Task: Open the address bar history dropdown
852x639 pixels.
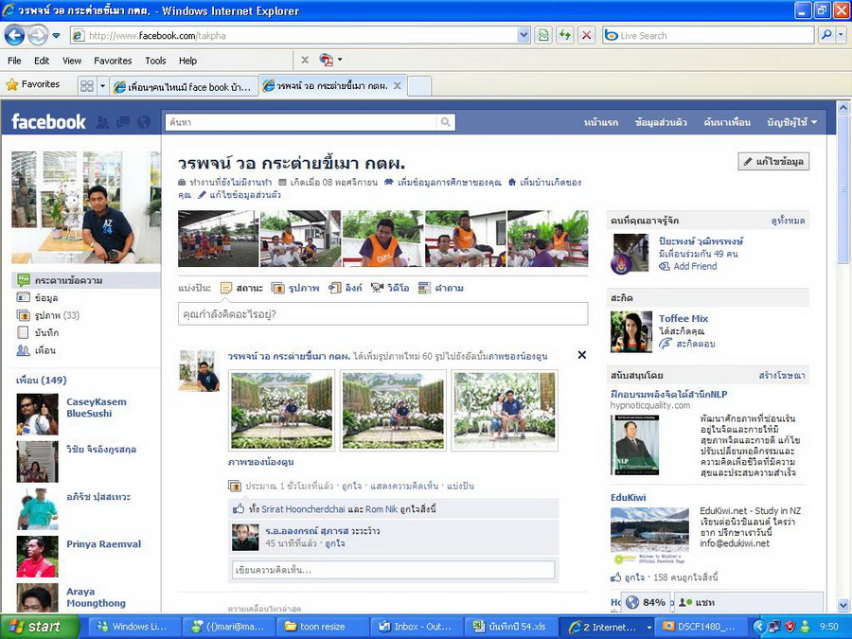Action: point(524,35)
